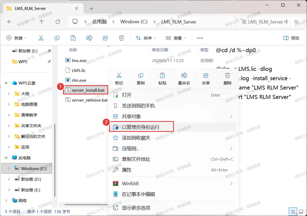Click 粘贴 in the context menu
Screen dimensions: 307x216
tap(162, 79)
